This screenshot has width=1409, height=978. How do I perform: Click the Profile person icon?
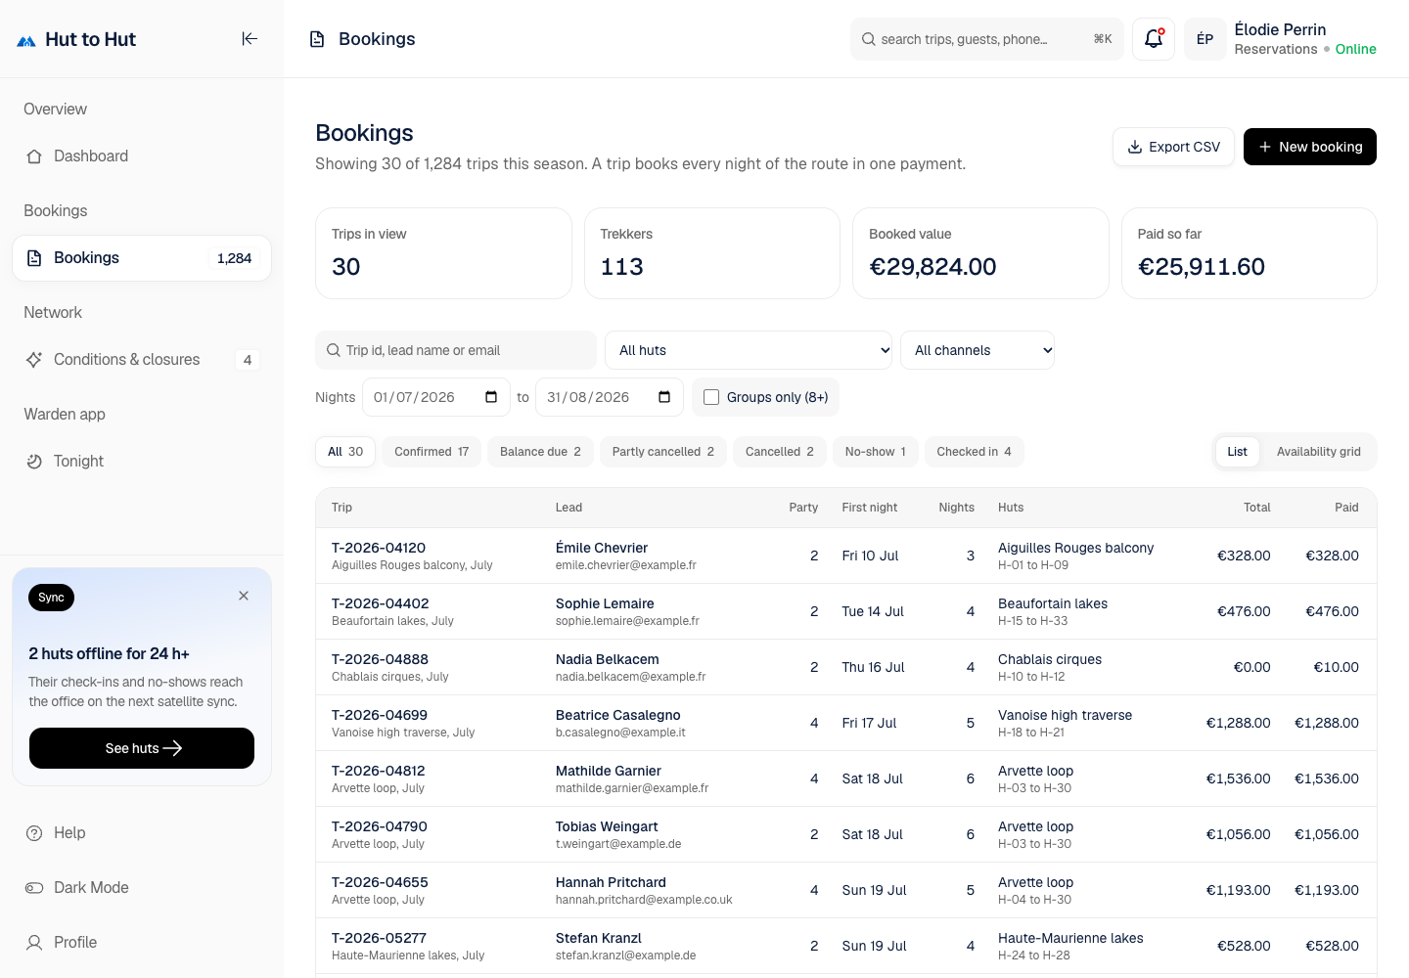(x=34, y=943)
